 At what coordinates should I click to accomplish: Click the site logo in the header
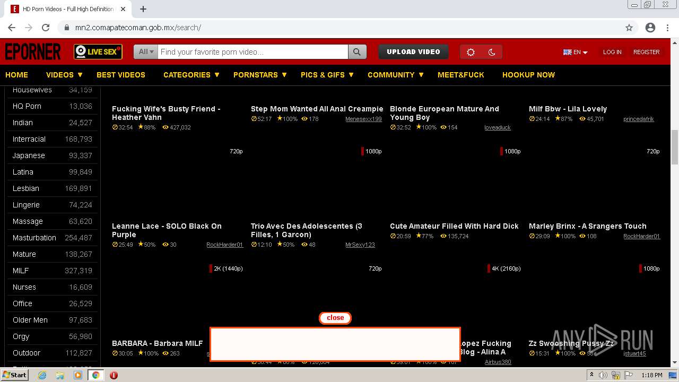click(33, 51)
